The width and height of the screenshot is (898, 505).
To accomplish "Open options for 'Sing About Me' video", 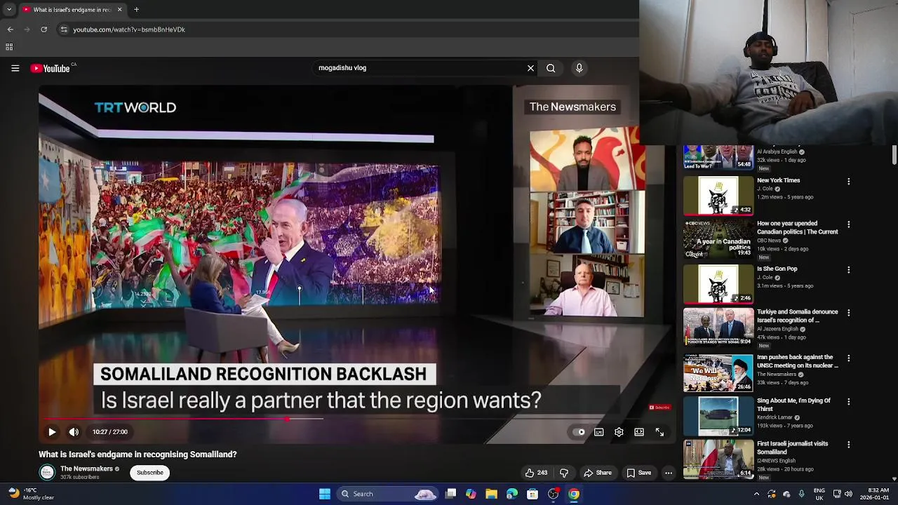I will point(848,402).
